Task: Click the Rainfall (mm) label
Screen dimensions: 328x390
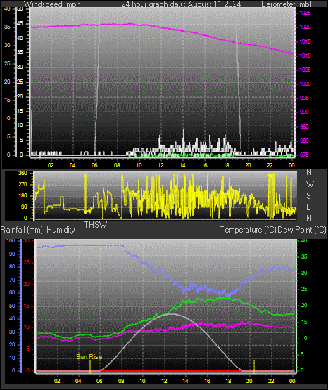Action: pos(21,230)
